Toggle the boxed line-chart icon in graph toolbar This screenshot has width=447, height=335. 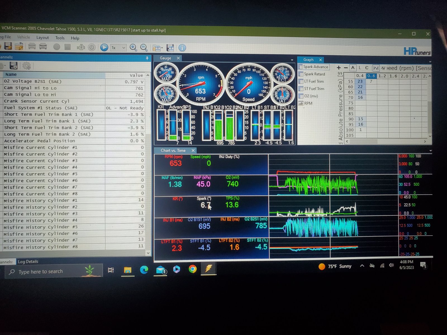(x=376, y=68)
